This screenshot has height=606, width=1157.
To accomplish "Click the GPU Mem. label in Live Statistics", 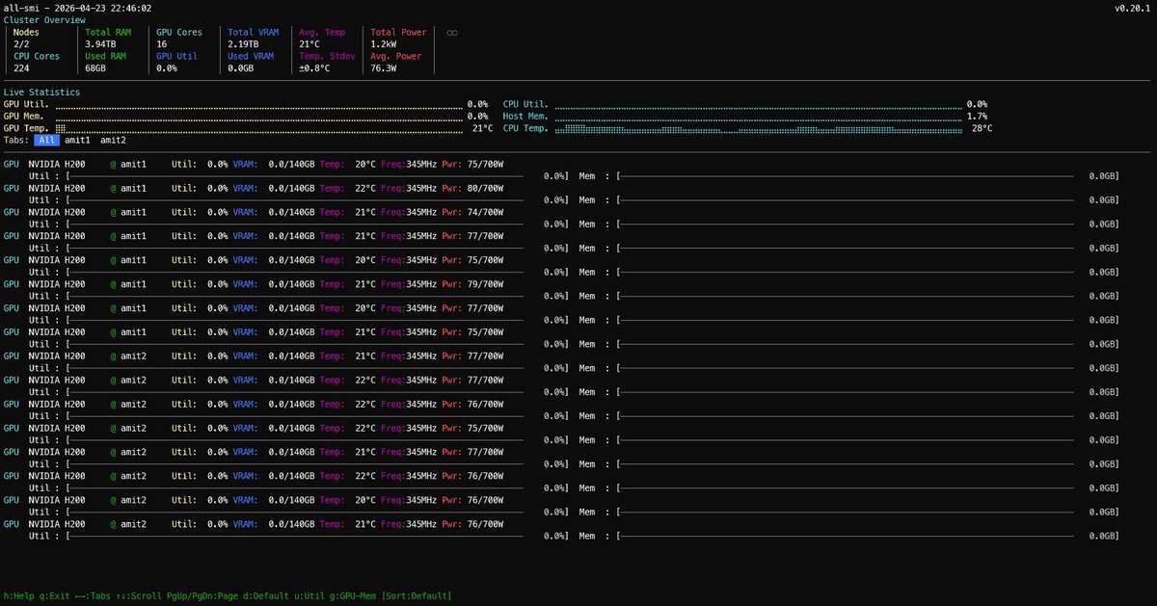I will click(x=24, y=116).
